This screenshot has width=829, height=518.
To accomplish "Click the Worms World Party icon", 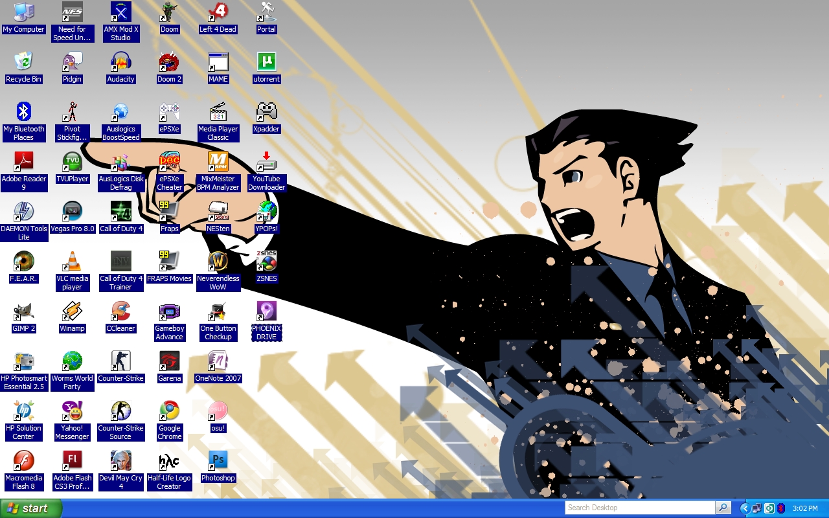I will click(73, 361).
